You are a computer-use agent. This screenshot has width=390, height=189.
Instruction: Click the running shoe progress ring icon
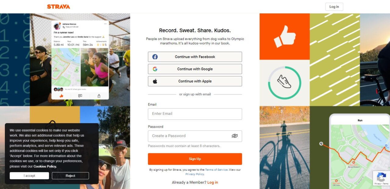[285, 83]
